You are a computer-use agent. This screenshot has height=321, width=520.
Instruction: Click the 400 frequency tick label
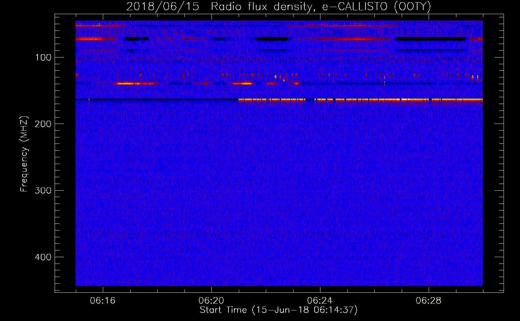click(x=43, y=257)
